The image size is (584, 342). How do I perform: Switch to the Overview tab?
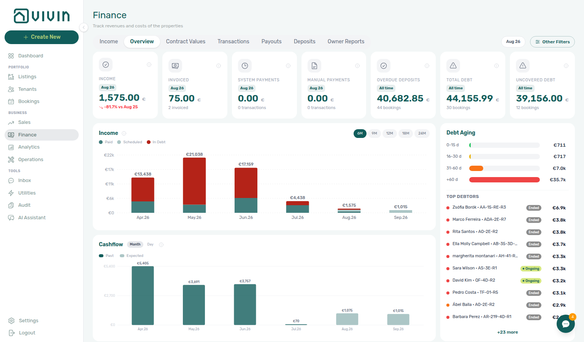click(x=142, y=41)
